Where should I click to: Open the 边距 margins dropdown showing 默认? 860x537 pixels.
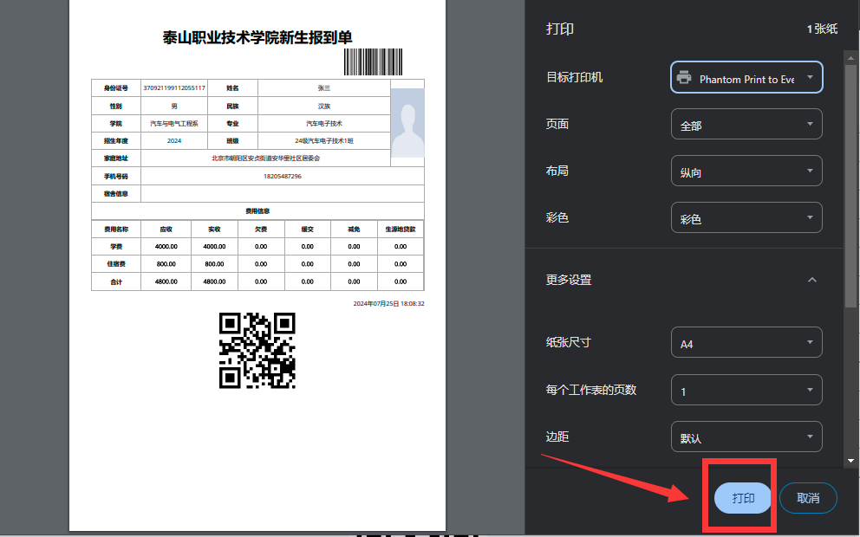point(746,437)
